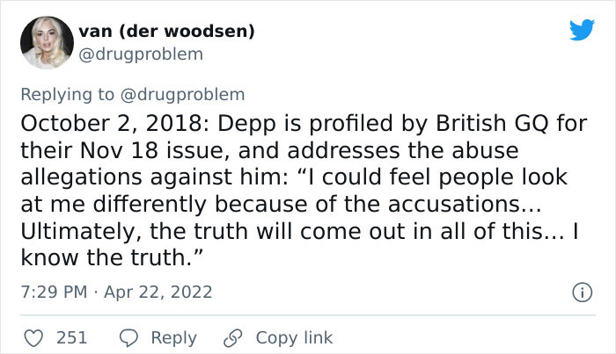Open the Twitter info circle icon

582,293
